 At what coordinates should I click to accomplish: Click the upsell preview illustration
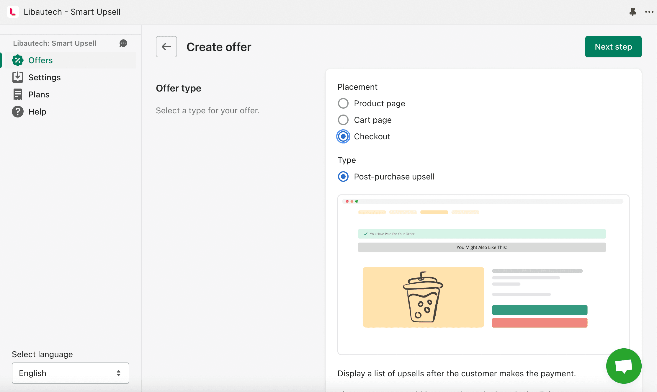coord(483,275)
